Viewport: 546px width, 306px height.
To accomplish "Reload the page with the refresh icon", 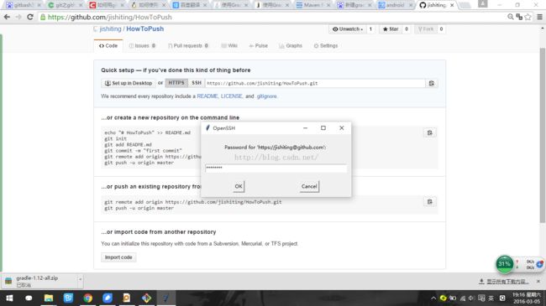I will pos(30,17).
